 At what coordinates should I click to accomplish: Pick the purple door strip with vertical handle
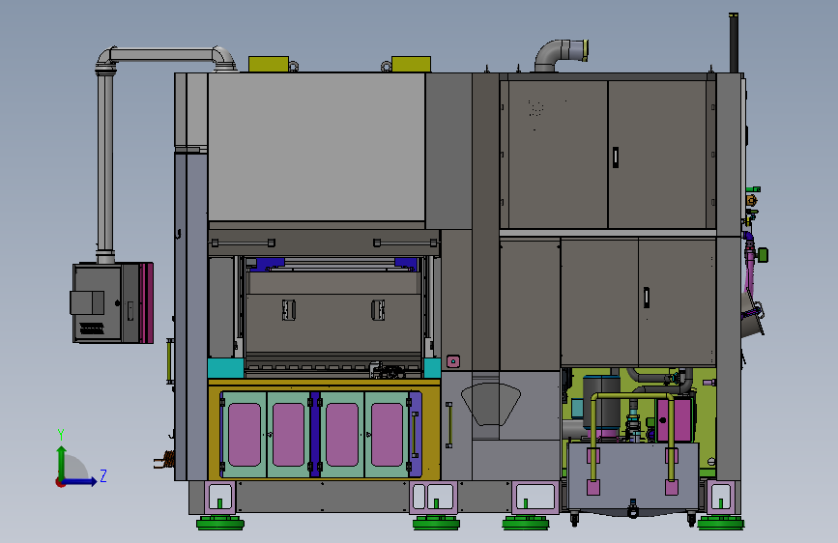point(416,435)
